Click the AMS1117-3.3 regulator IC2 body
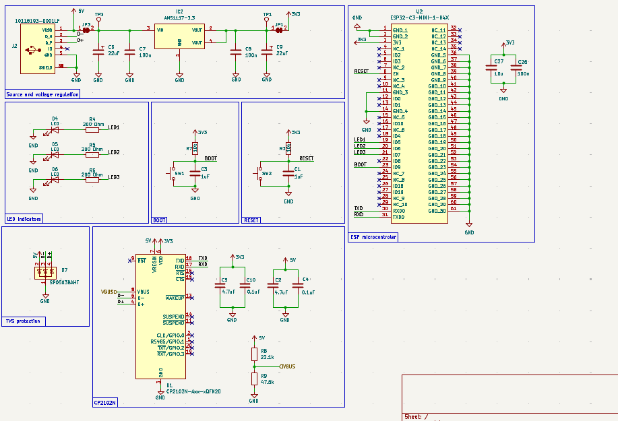Image resolution: width=618 pixels, height=421 pixels. click(179, 36)
